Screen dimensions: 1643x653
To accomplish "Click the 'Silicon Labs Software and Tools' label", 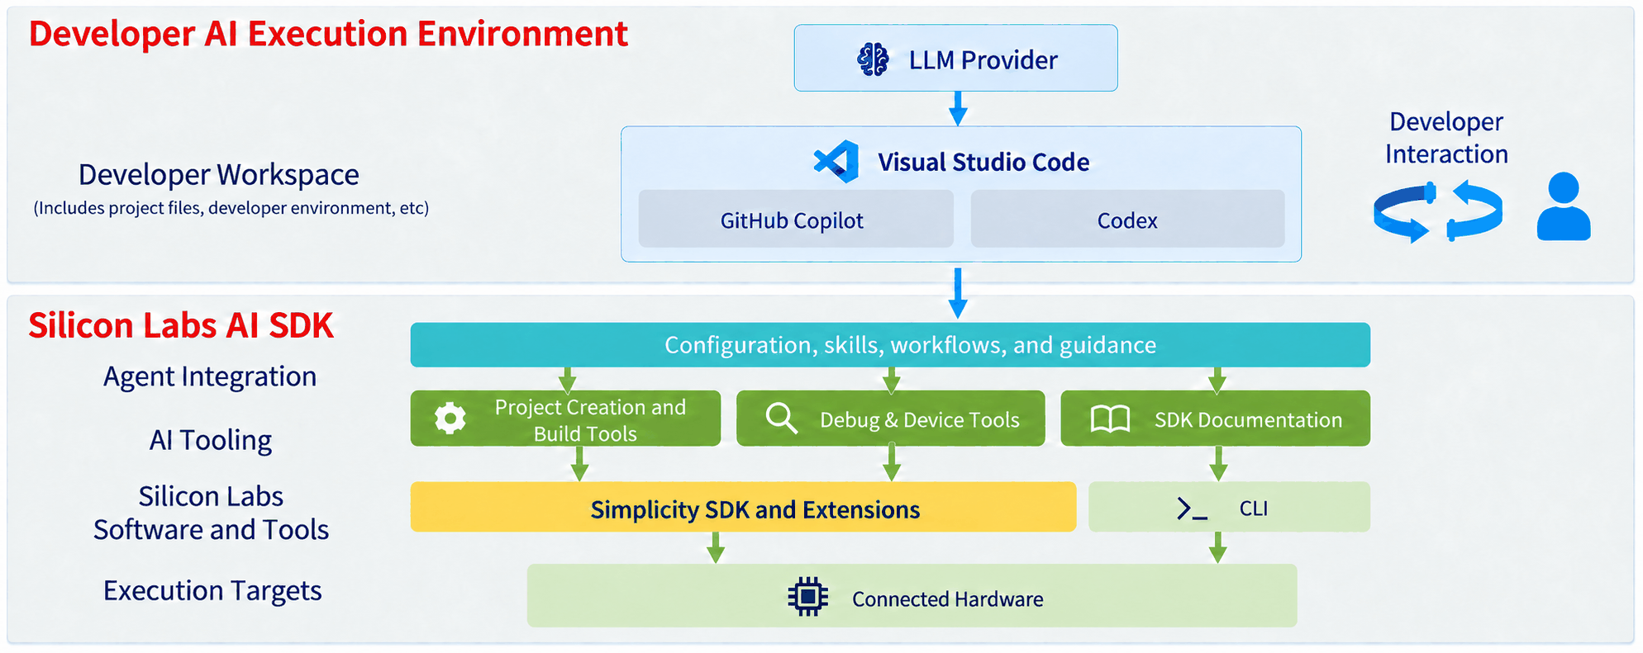I will click(x=211, y=513).
